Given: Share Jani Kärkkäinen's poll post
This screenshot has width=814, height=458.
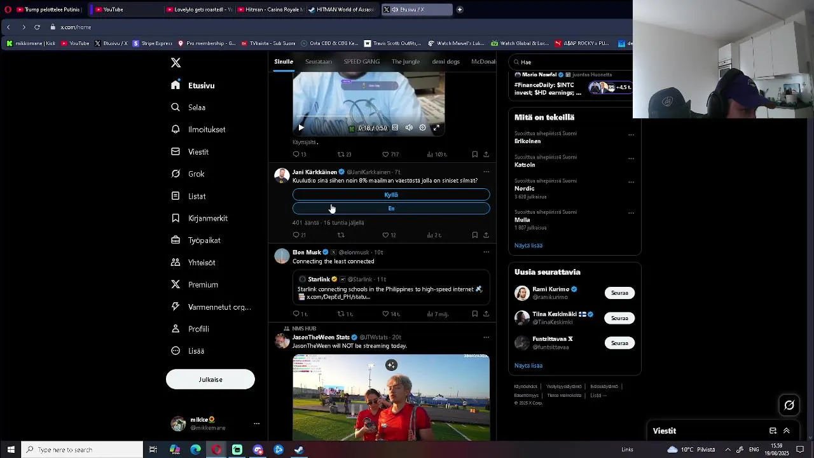Looking at the screenshot, I should pyautogui.click(x=486, y=235).
